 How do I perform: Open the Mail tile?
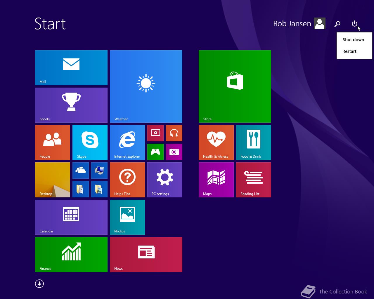pos(71,68)
